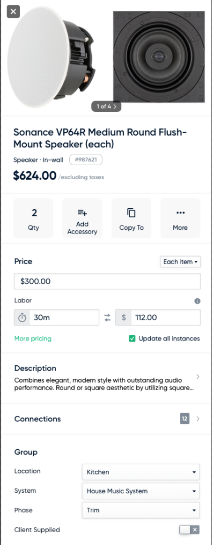The width and height of the screenshot is (212, 545).
Task: Open the Phase dropdown showing Trim
Action: click(141, 510)
